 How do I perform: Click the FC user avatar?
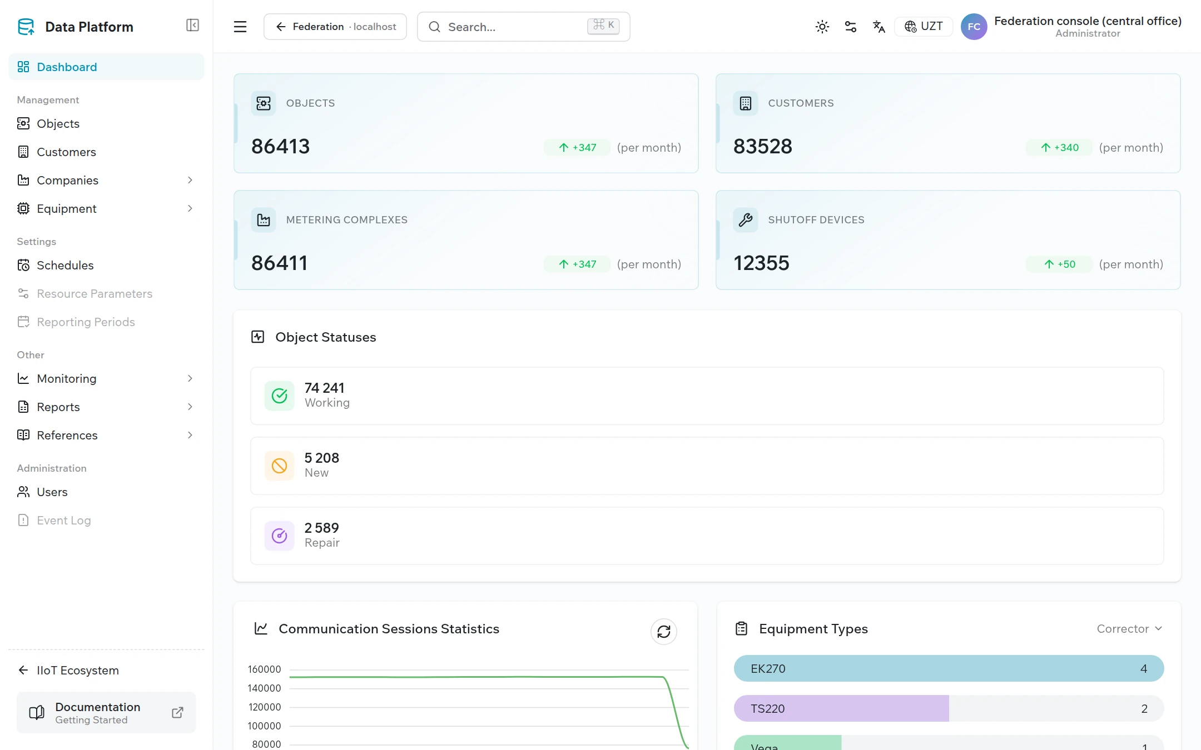pos(974,27)
